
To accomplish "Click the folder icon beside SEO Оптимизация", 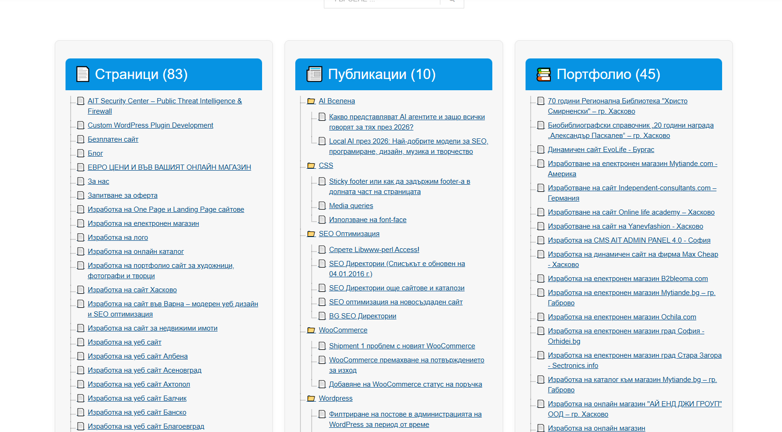I will (311, 234).
